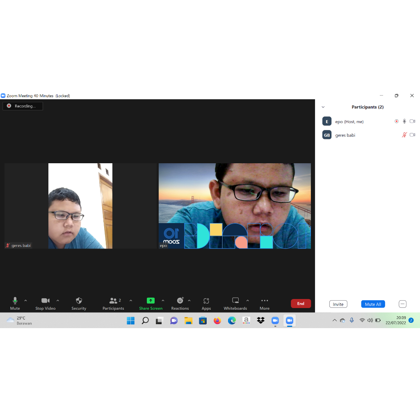Select geres babi's video tile
The height and width of the screenshot is (420, 420).
pos(80,206)
